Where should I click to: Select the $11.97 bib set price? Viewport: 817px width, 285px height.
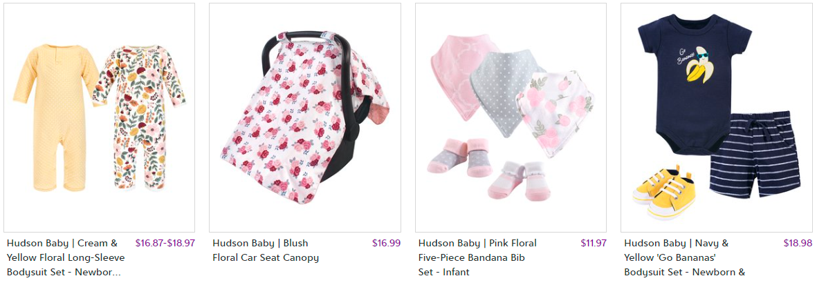click(594, 243)
